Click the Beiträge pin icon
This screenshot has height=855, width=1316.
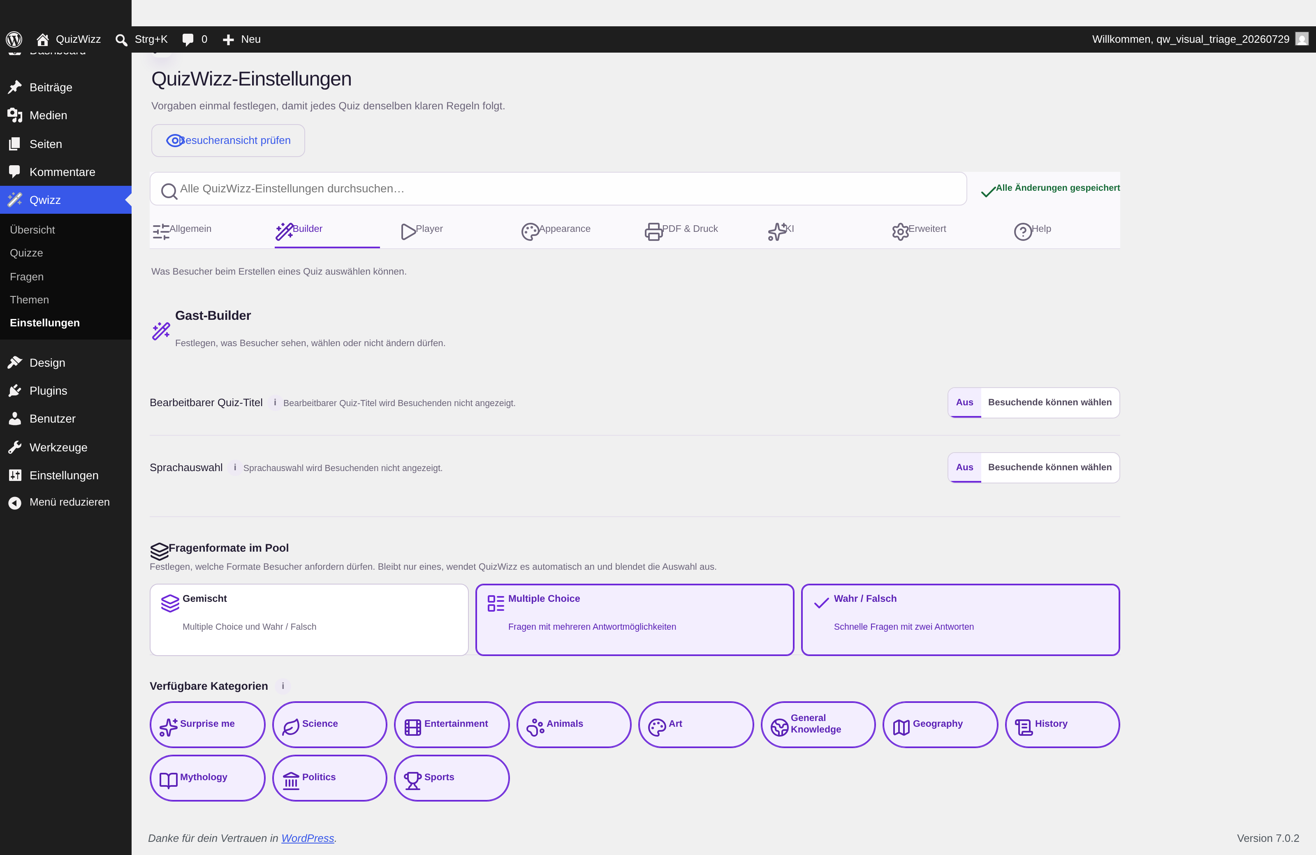point(15,87)
